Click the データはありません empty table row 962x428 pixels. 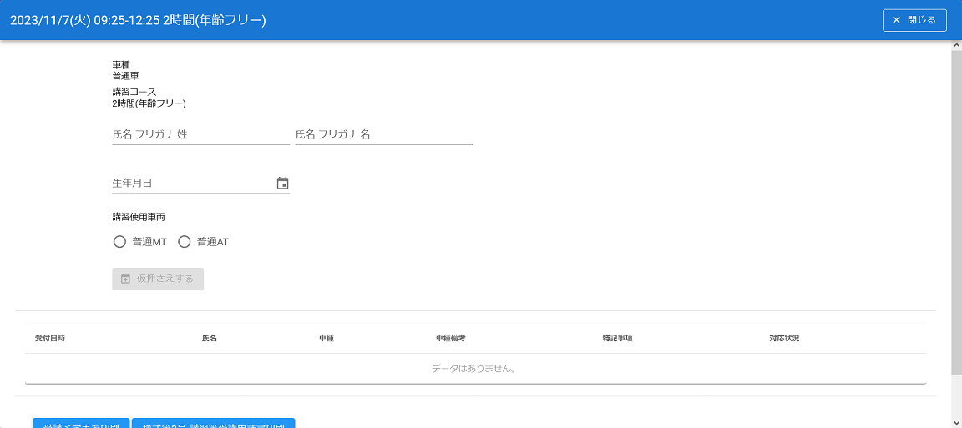click(x=474, y=368)
